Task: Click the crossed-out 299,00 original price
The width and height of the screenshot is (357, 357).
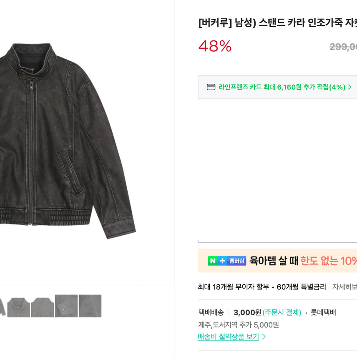Action: (x=343, y=47)
